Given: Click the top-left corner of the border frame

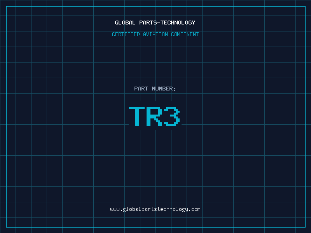Looking at the screenshot, I should click(6, 6).
